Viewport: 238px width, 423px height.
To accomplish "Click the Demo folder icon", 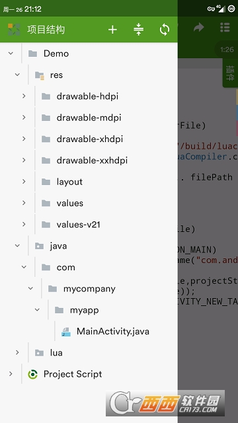I will coord(32,54).
